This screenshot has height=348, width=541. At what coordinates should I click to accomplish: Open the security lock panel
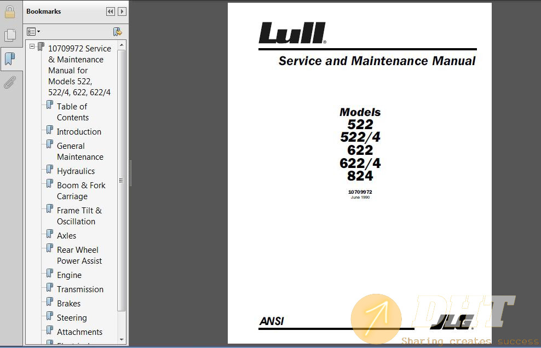[x=10, y=11]
